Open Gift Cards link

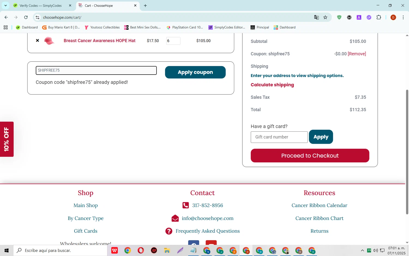pos(86,231)
